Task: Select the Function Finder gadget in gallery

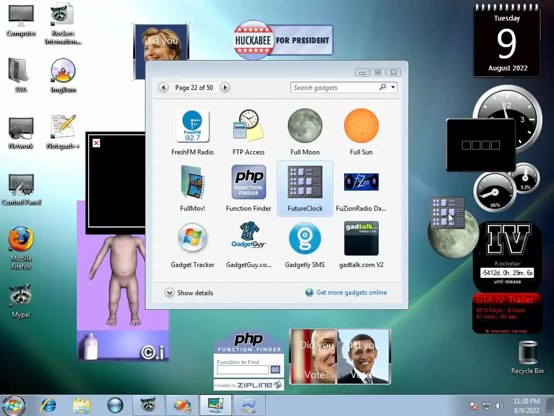Action: pos(248,188)
